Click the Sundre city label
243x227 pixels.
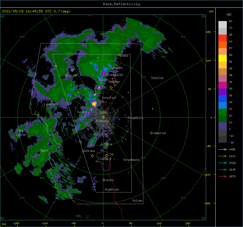[x=82, y=112]
